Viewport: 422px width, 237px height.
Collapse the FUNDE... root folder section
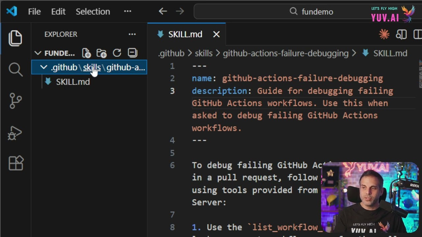pyautogui.click(x=38, y=53)
